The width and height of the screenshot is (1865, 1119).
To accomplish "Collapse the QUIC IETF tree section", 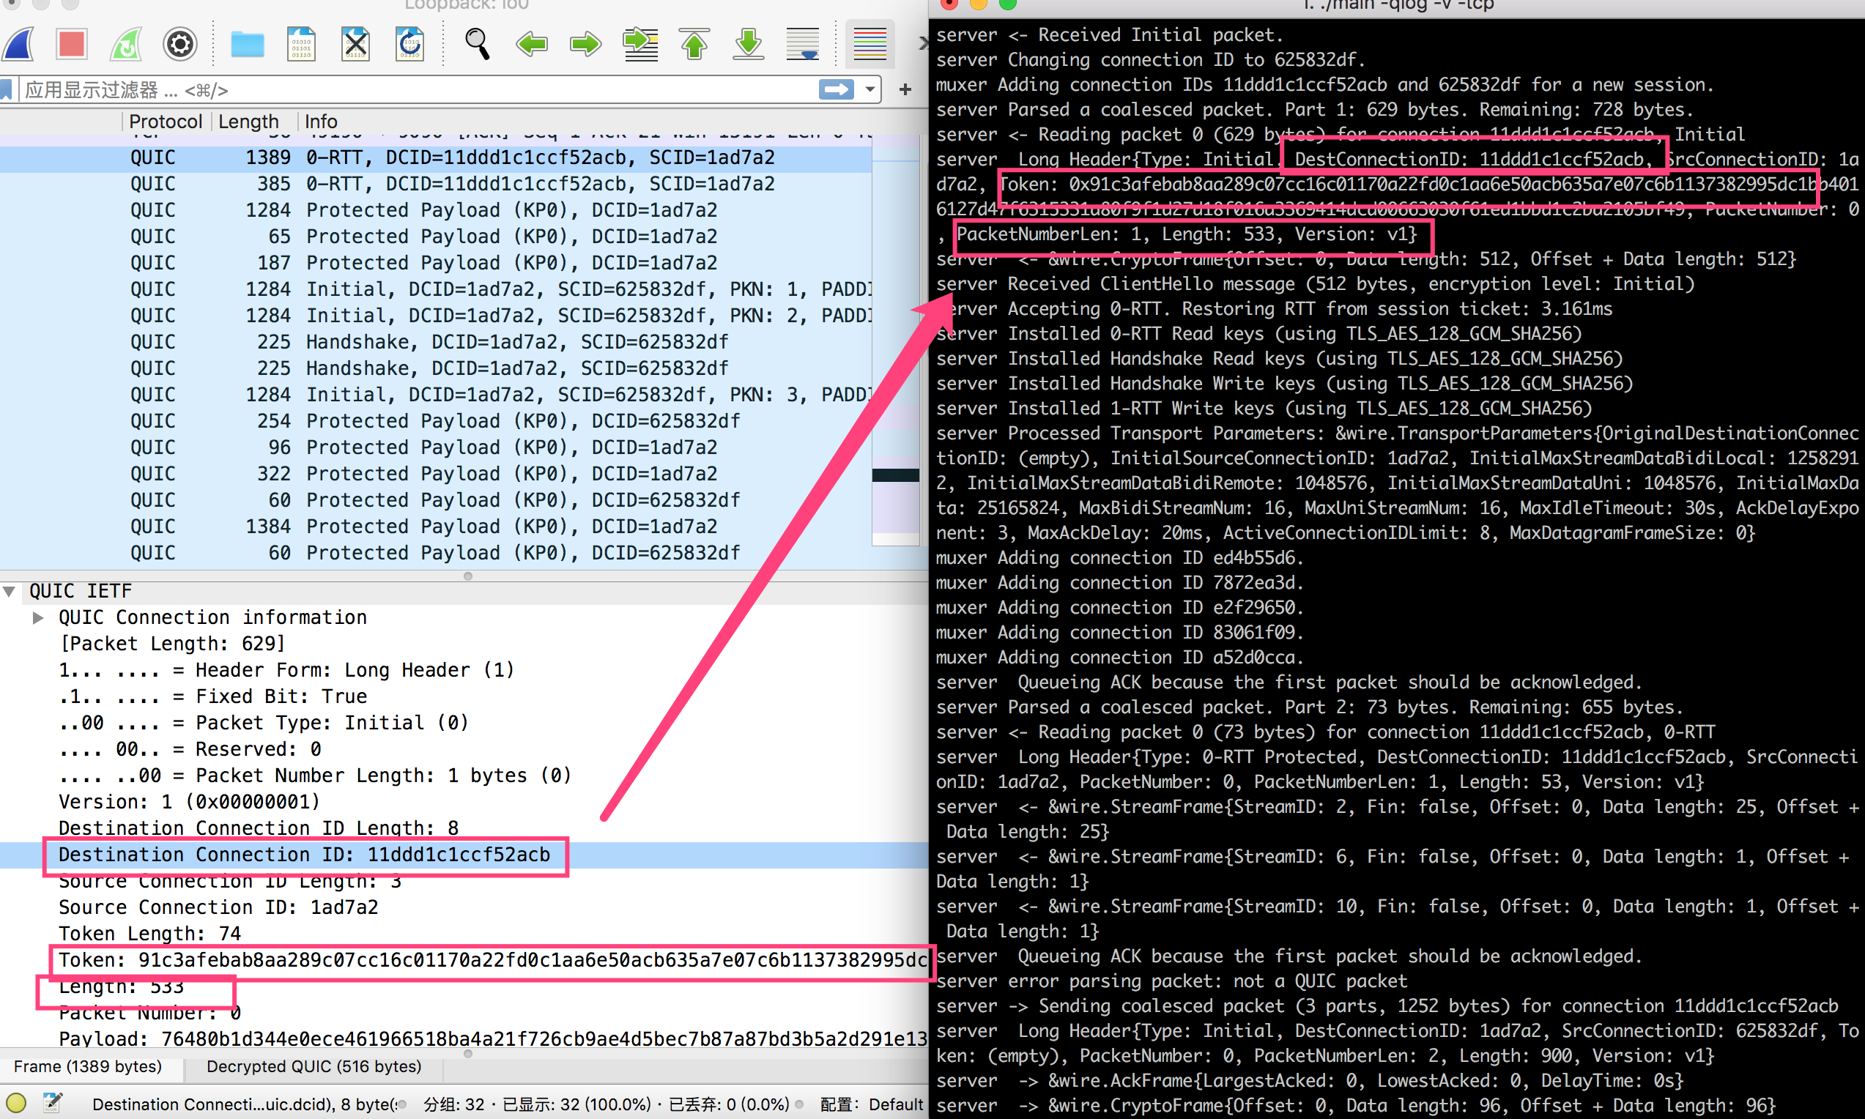I will pyautogui.click(x=9, y=591).
